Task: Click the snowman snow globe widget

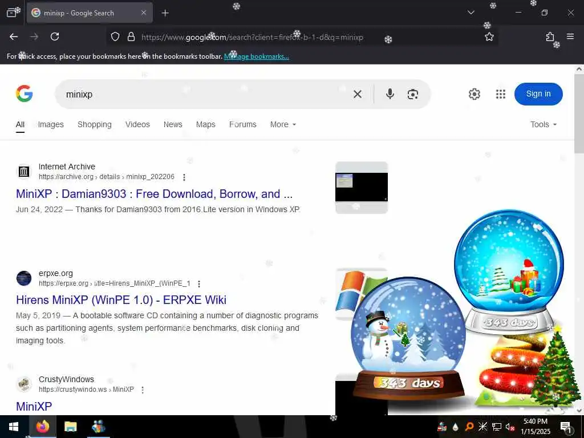Action: (x=408, y=338)
